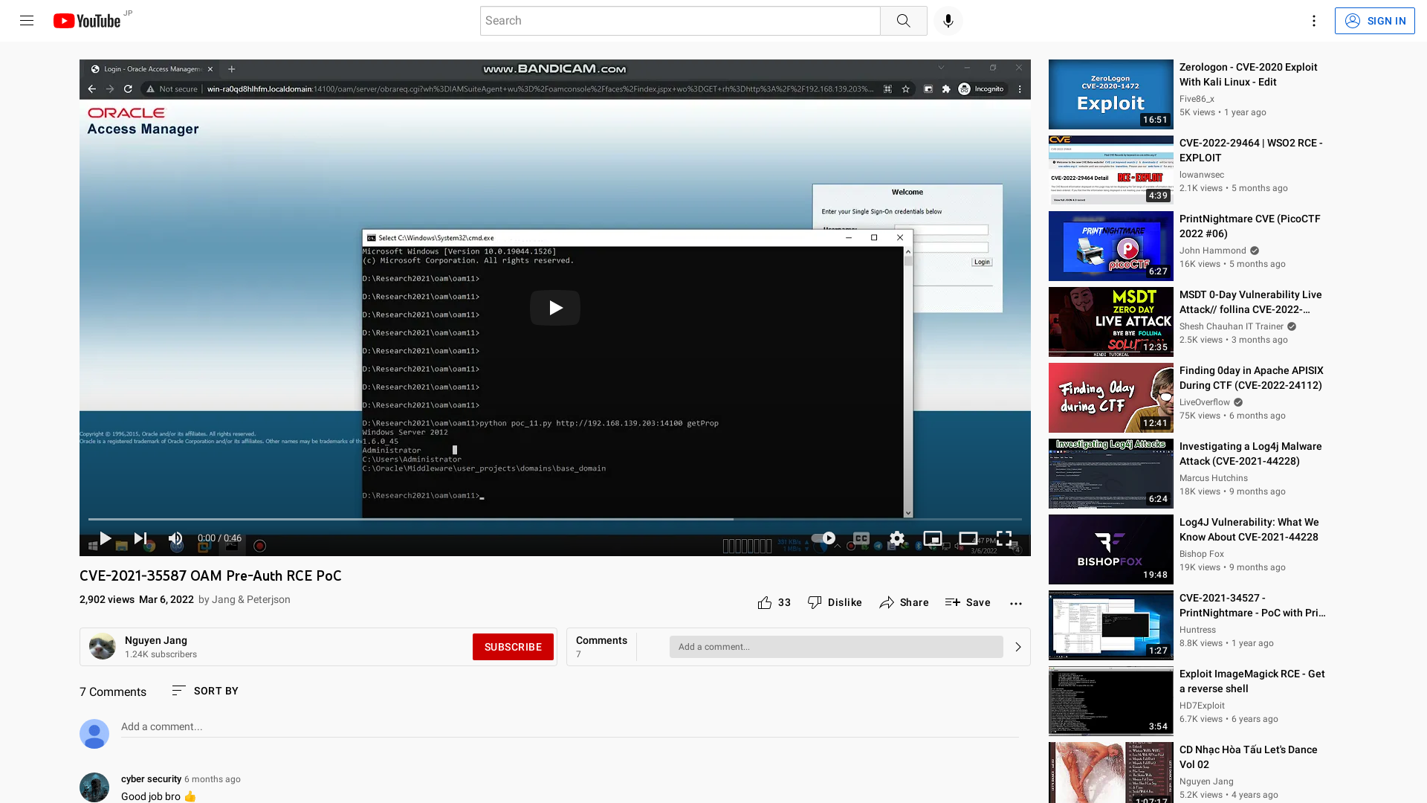Open more actions under the video

[x=1015, y=603]
